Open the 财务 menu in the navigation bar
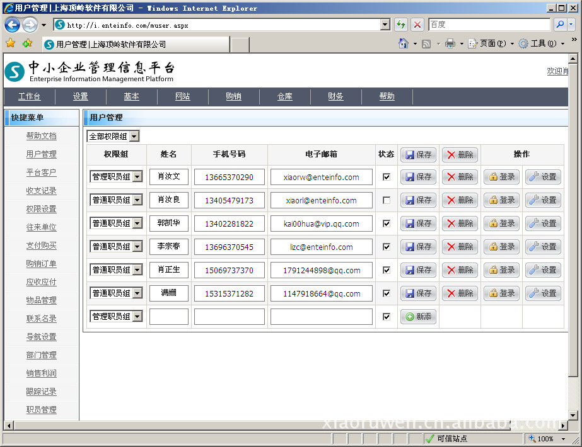The image size is (582, 447). pyautogui.click(x=335, y=96)
